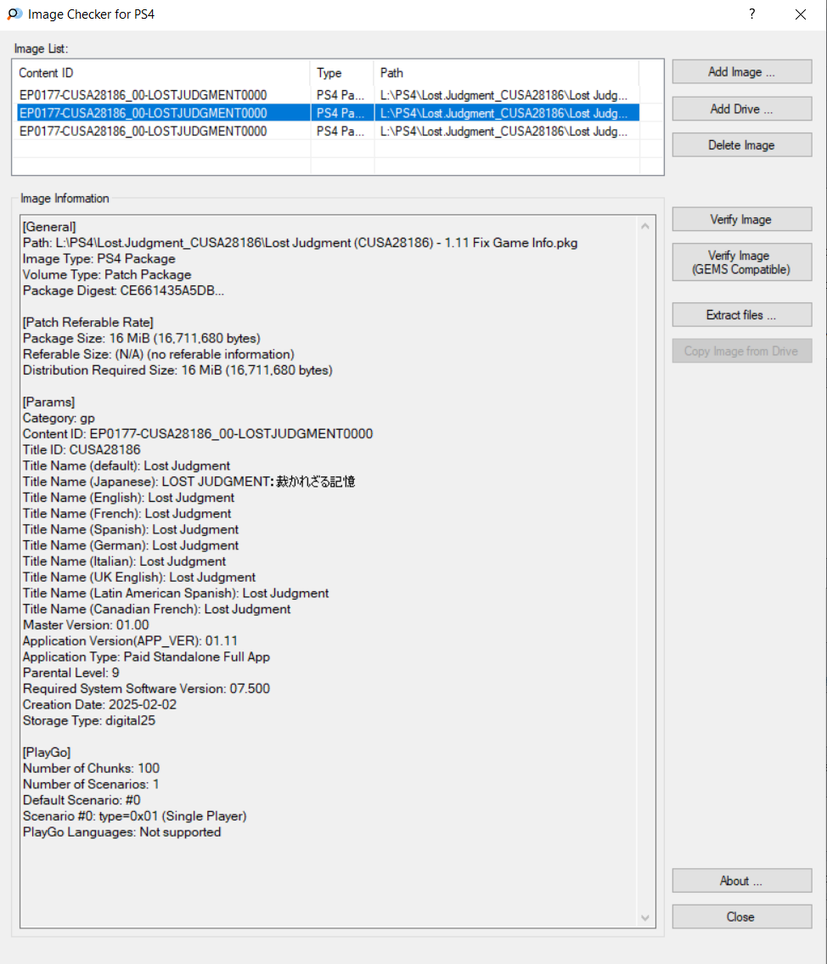This screenshot has height=964, width=827.
Task: Click the Volume Type: Patch Package line
Action: tap(107, 275)
